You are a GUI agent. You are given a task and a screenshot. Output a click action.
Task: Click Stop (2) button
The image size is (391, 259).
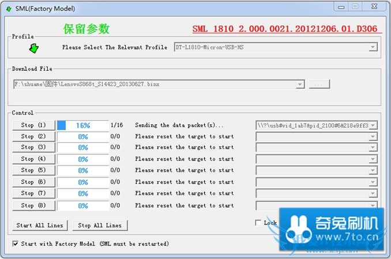point(33,136)
